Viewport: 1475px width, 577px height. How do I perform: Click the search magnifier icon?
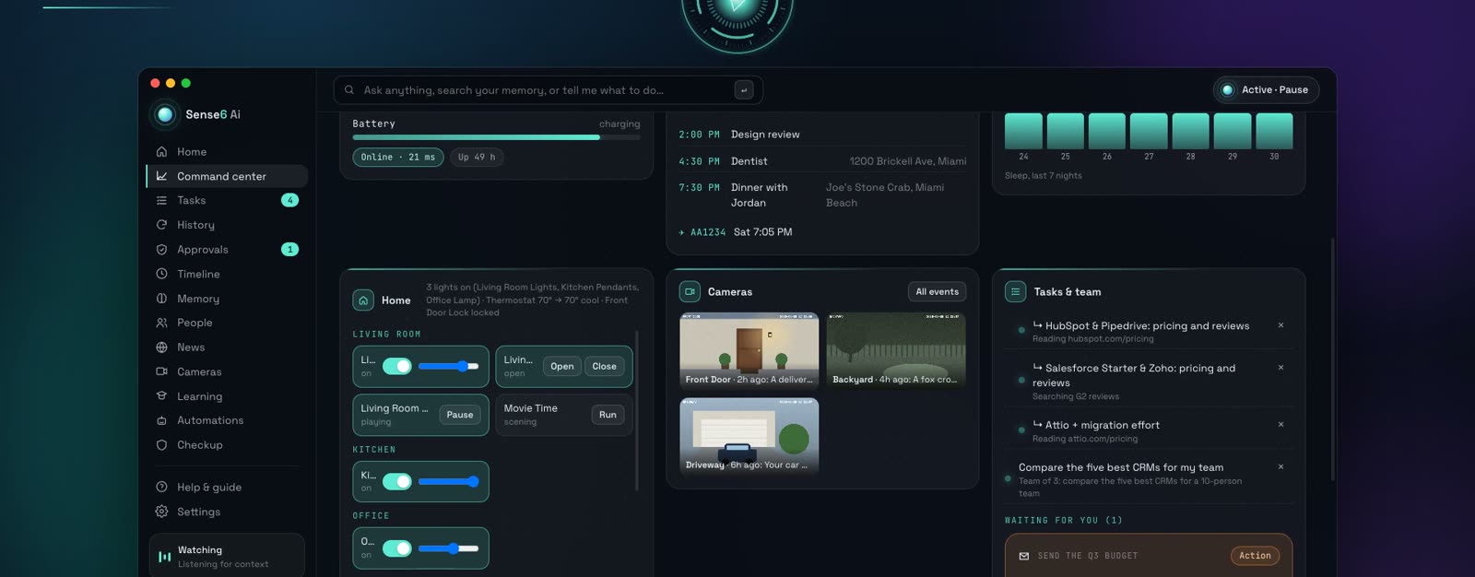(349, 90)
